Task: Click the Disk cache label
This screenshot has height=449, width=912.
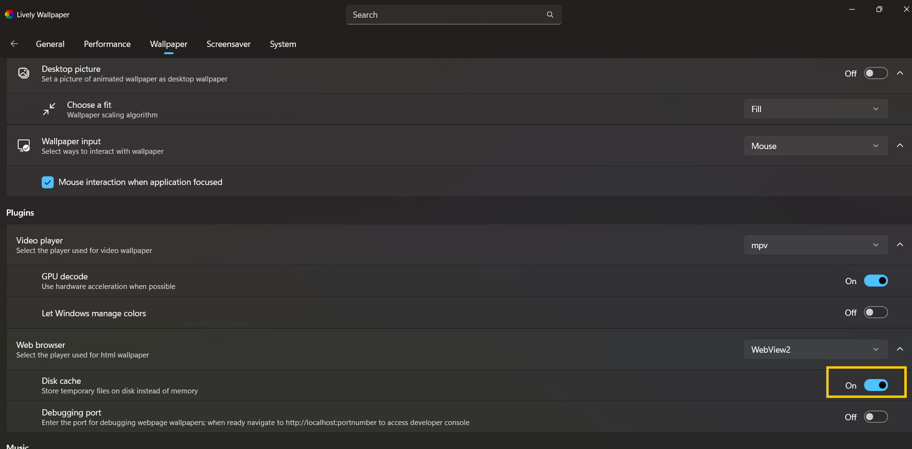Action: (61, 381)
